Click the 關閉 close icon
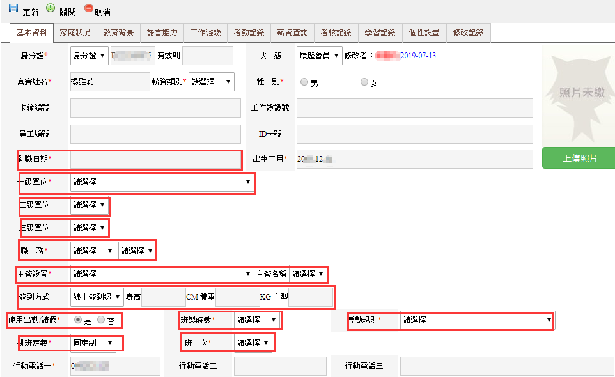The image size is (615, 377). pyautogui.click(x=51, y=8)
